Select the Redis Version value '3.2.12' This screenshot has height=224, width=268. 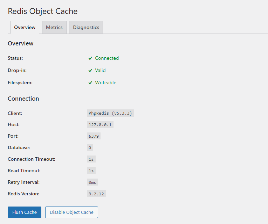tap(96, 194)
